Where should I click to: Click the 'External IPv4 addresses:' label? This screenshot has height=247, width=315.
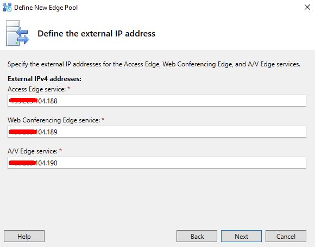[x=45, y=79]
